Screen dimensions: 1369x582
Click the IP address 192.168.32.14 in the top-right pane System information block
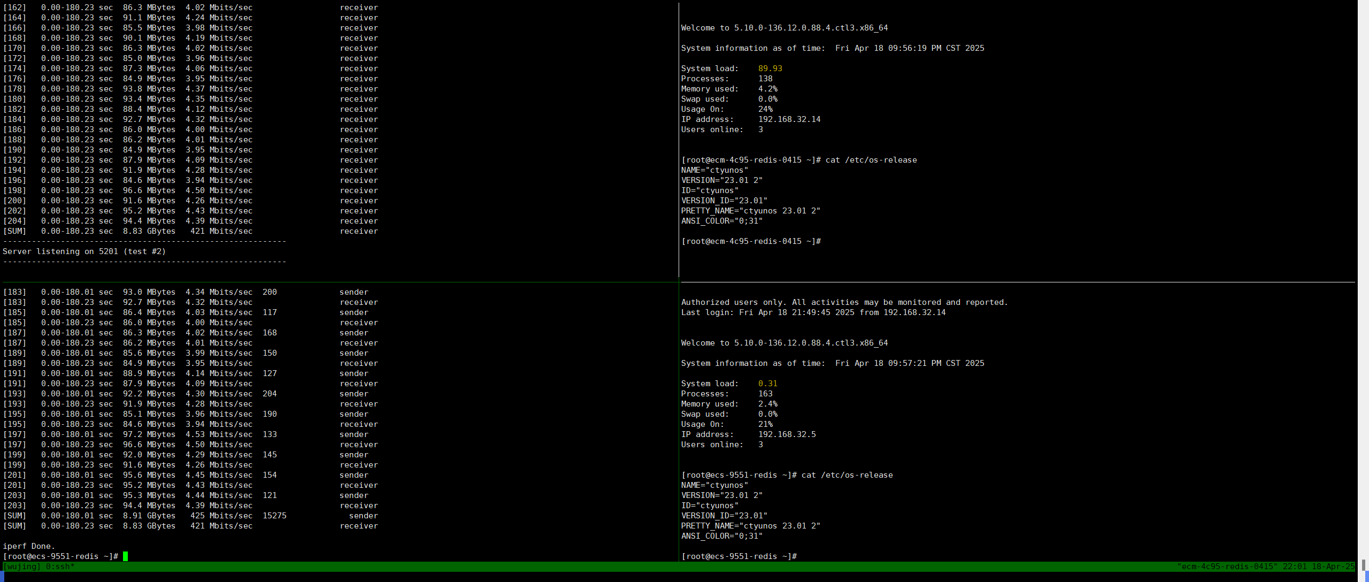789,119
